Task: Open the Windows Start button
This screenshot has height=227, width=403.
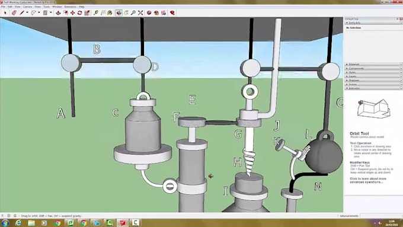Action: point(5,223)
